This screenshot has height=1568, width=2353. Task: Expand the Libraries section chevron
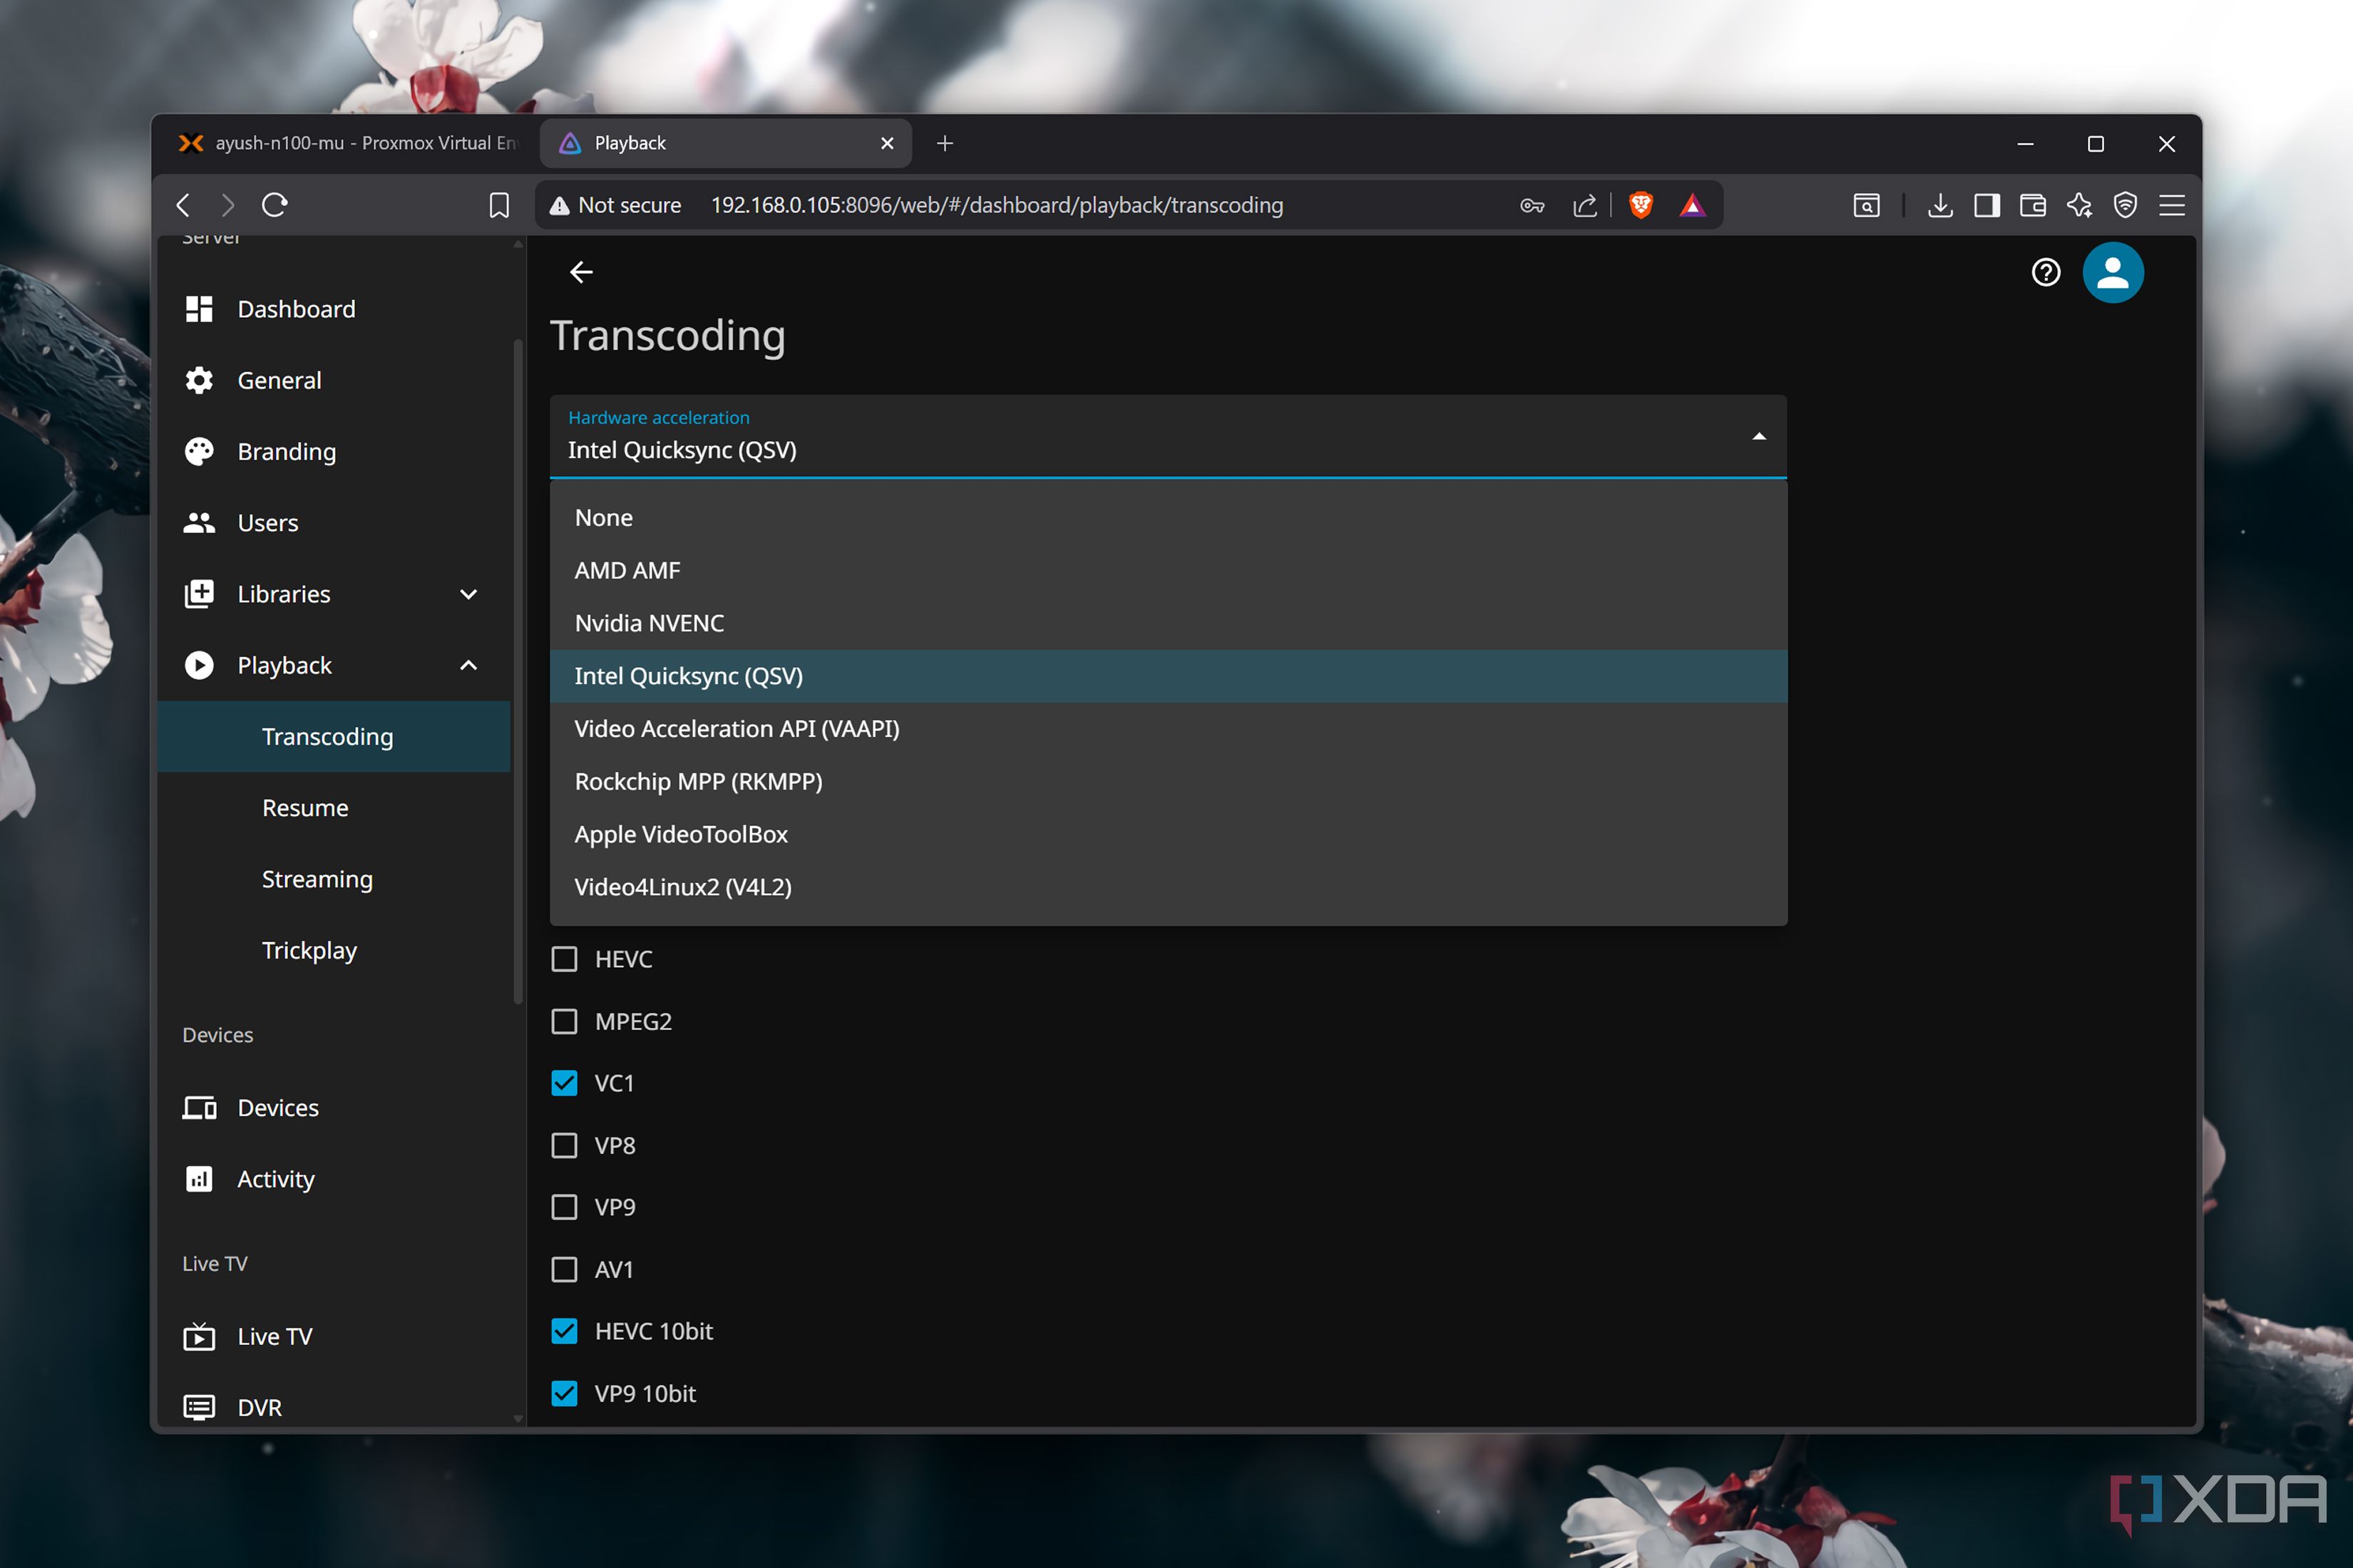click(468, 594)
